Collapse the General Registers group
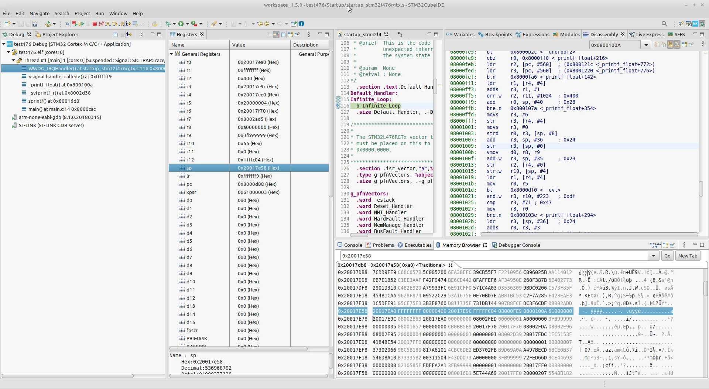This screenshot has height=389, width=709. [172, 54]
